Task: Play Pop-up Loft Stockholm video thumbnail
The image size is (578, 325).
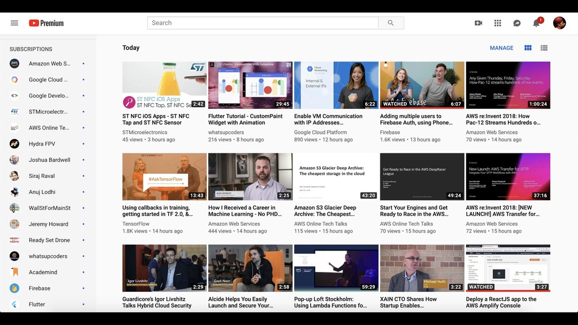Action: point(336,268)
